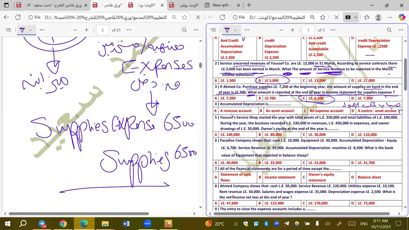Refresh the left pane page
This screenshot has height=230, width=409.
[18, 17]
